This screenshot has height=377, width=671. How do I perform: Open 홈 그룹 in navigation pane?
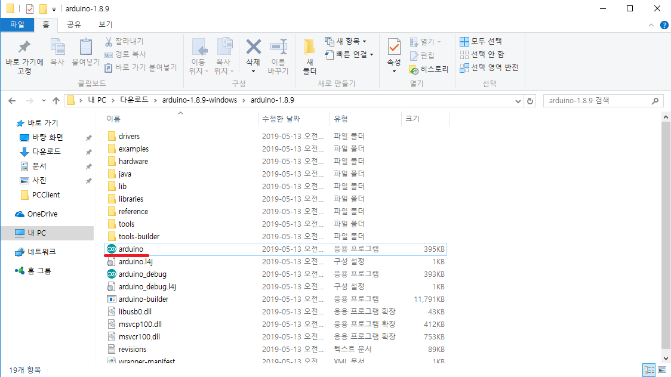coord(32,271)
